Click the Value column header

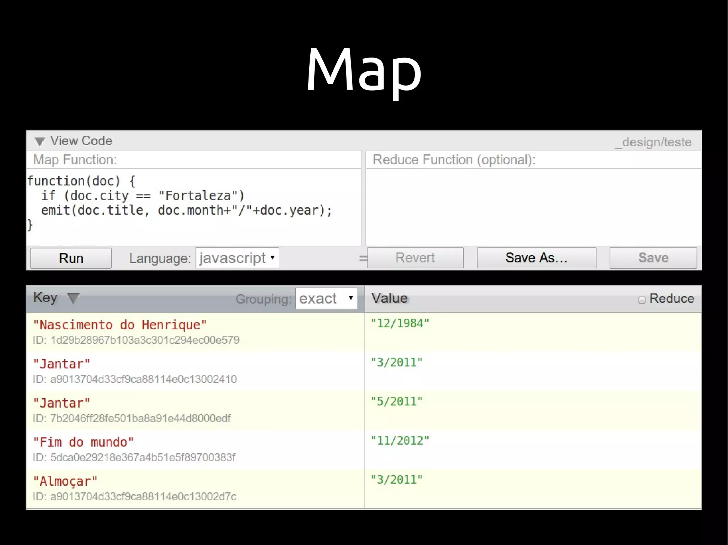[390, 298]
